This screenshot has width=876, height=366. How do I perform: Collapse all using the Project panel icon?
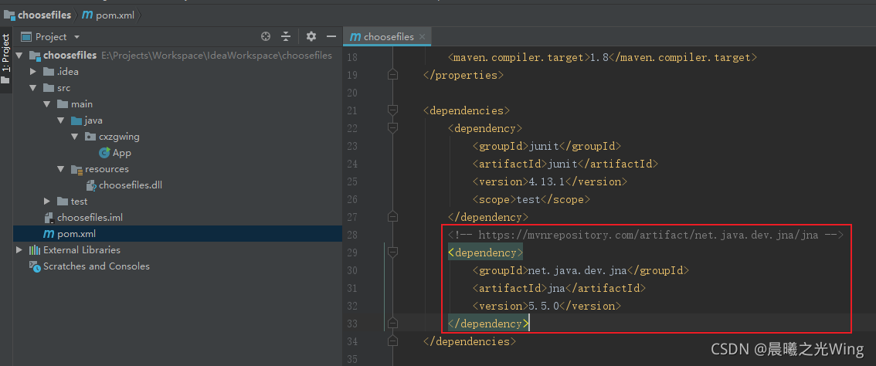286,37
